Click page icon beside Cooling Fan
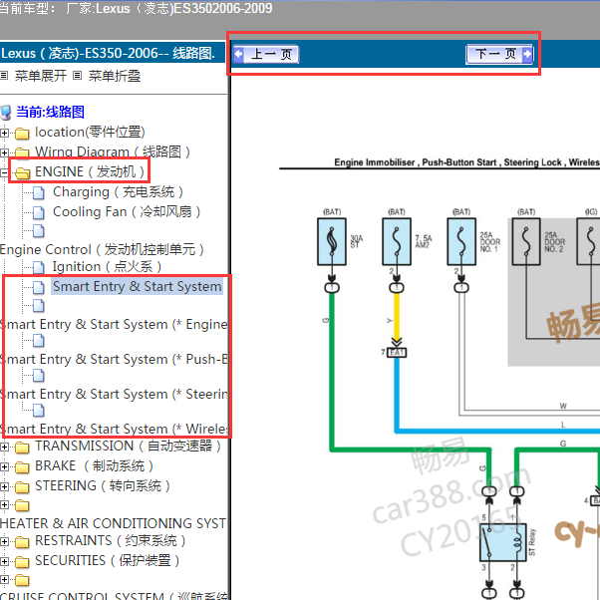Screen dimensions: 600x600 pos(38,212)
